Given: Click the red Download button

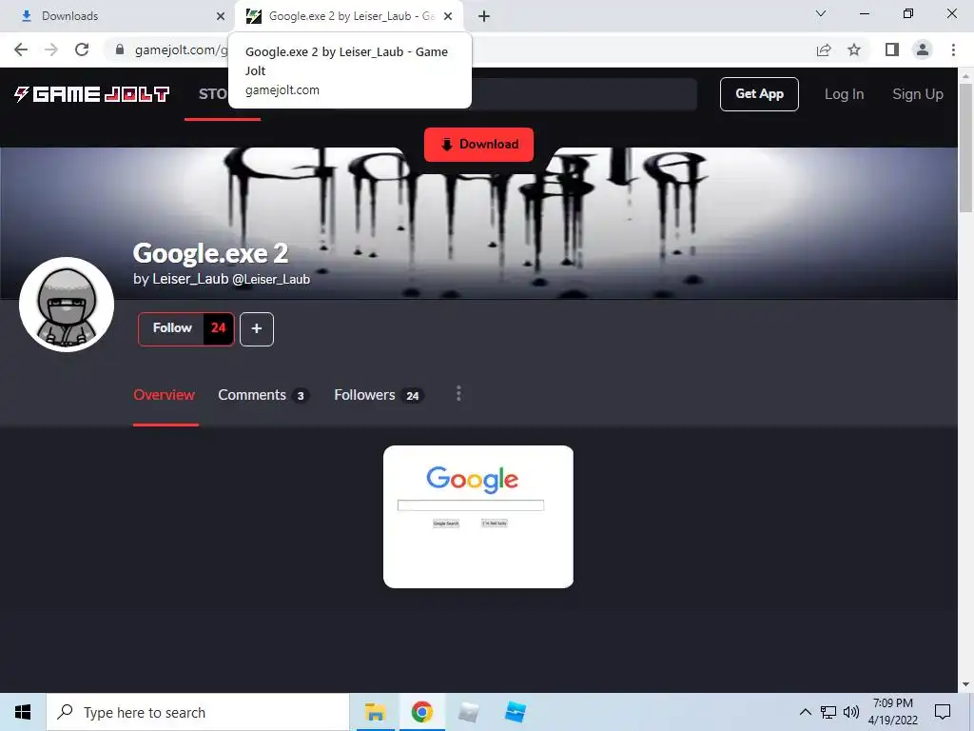Looking at the screenshot, I should click(478, 145).
